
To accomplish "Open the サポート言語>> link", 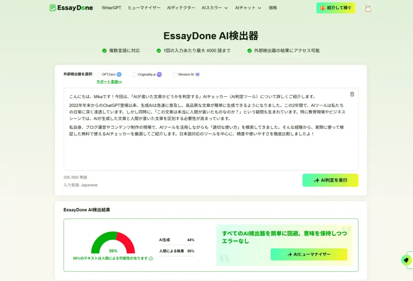I will [109, 82].
